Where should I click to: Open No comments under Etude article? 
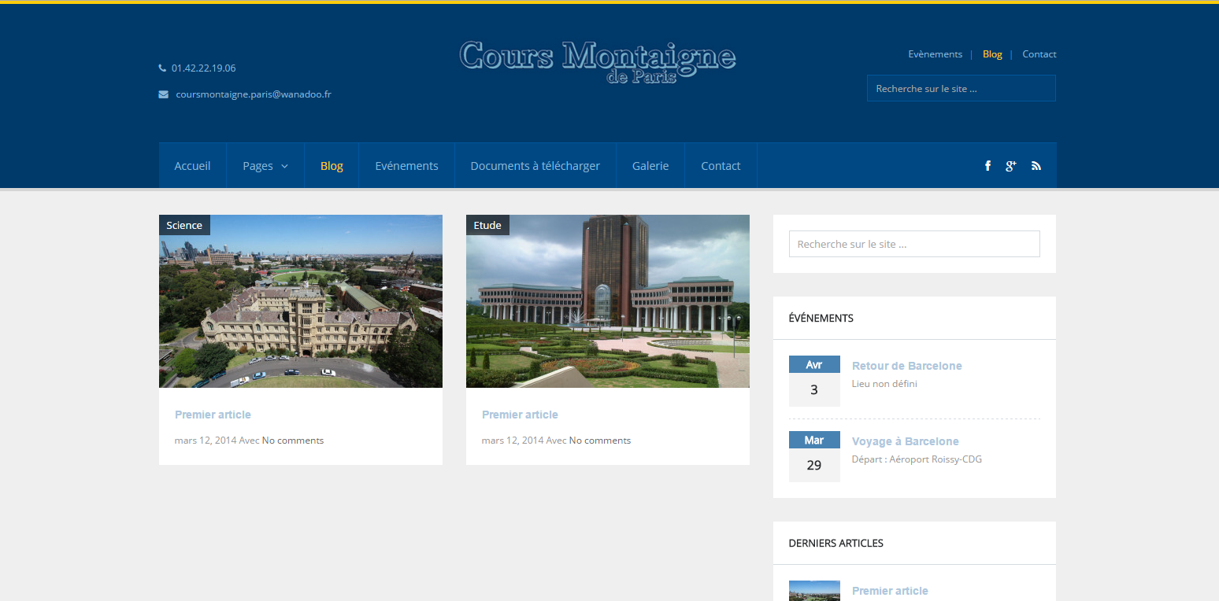pyautogui.click(x=599, y=441)
